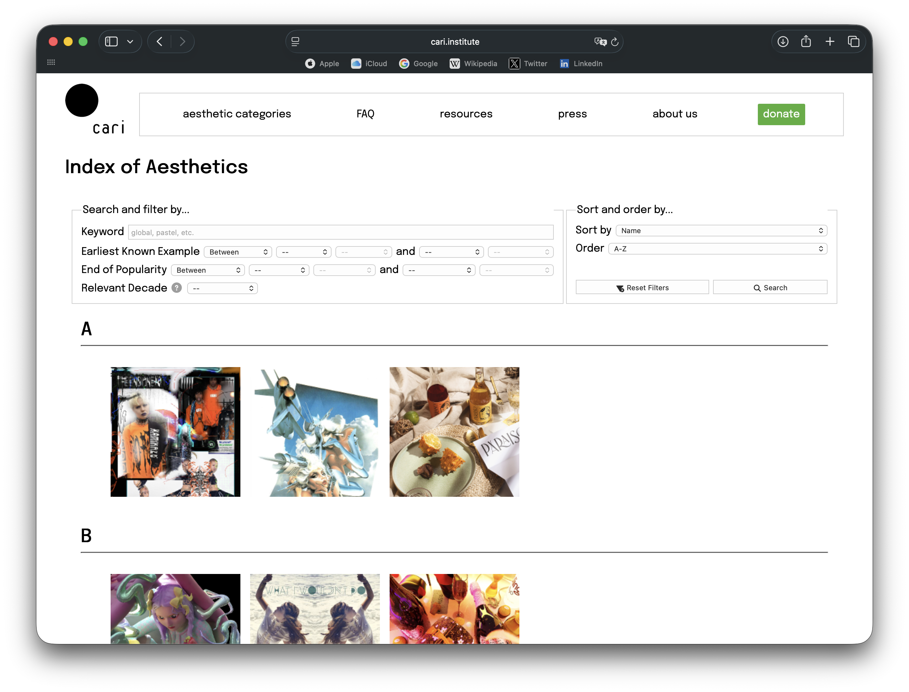The width and height of the screenshot is (909, 692).
Task: Show tab overview icon
Action: point(854,42)
